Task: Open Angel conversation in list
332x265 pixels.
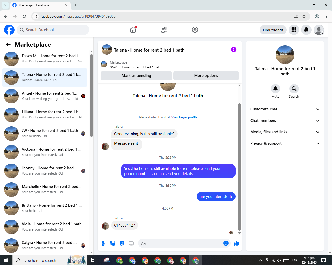Action: [x=45, y=96]
